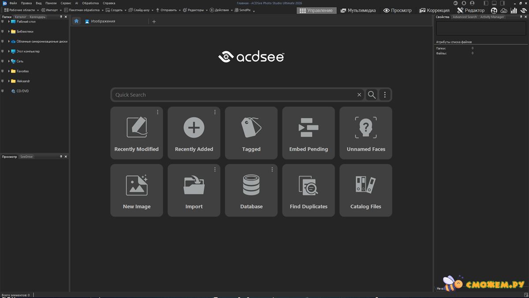Image resolution: width=529 pixels, height=298 pixels.
Task: Toggle Easy-Select marker beside Этот компьютер
Action: (3, 51)
